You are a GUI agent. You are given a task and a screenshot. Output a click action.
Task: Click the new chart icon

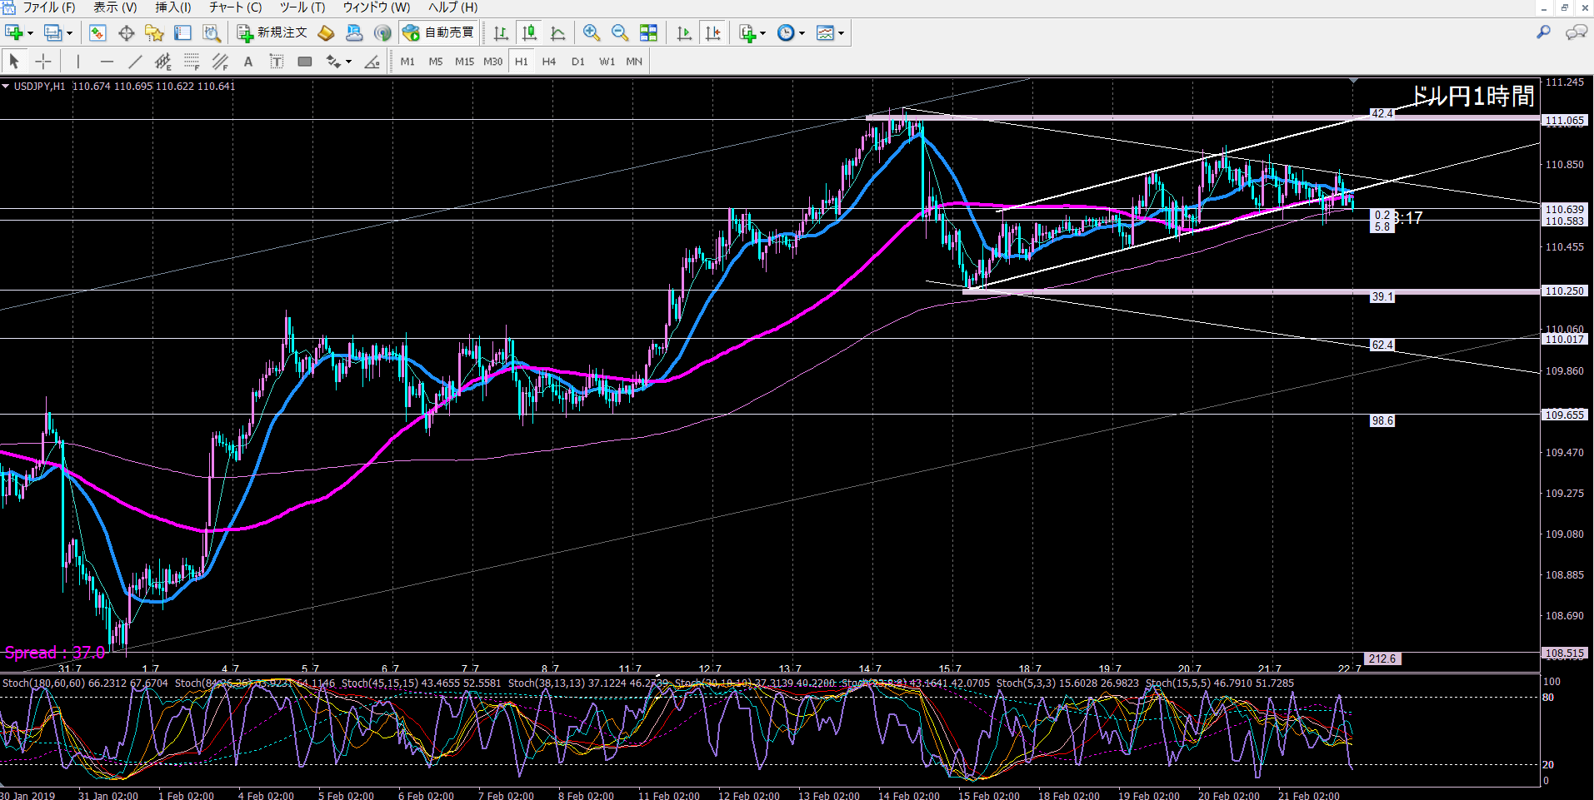coord(13,32)
